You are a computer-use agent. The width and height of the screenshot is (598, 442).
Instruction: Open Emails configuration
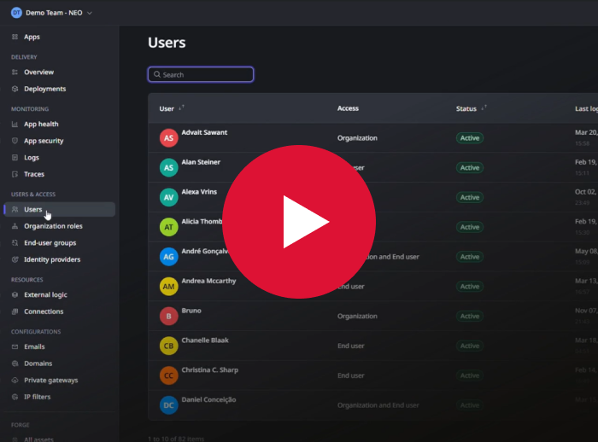[x=34, y=346]
